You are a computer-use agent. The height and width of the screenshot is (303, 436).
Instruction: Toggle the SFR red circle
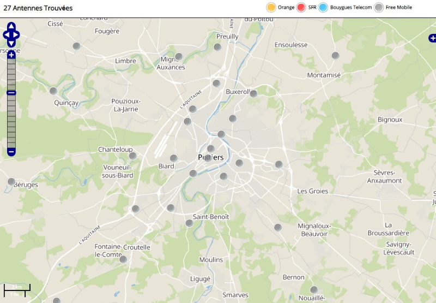coord(301,8)
